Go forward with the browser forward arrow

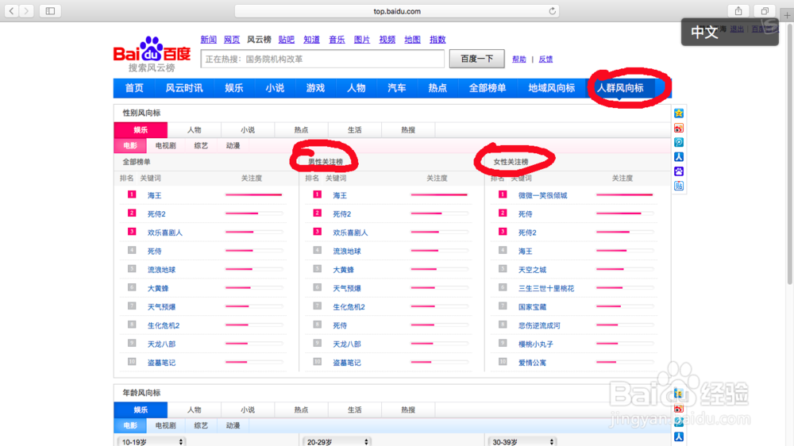click(26, 10)
